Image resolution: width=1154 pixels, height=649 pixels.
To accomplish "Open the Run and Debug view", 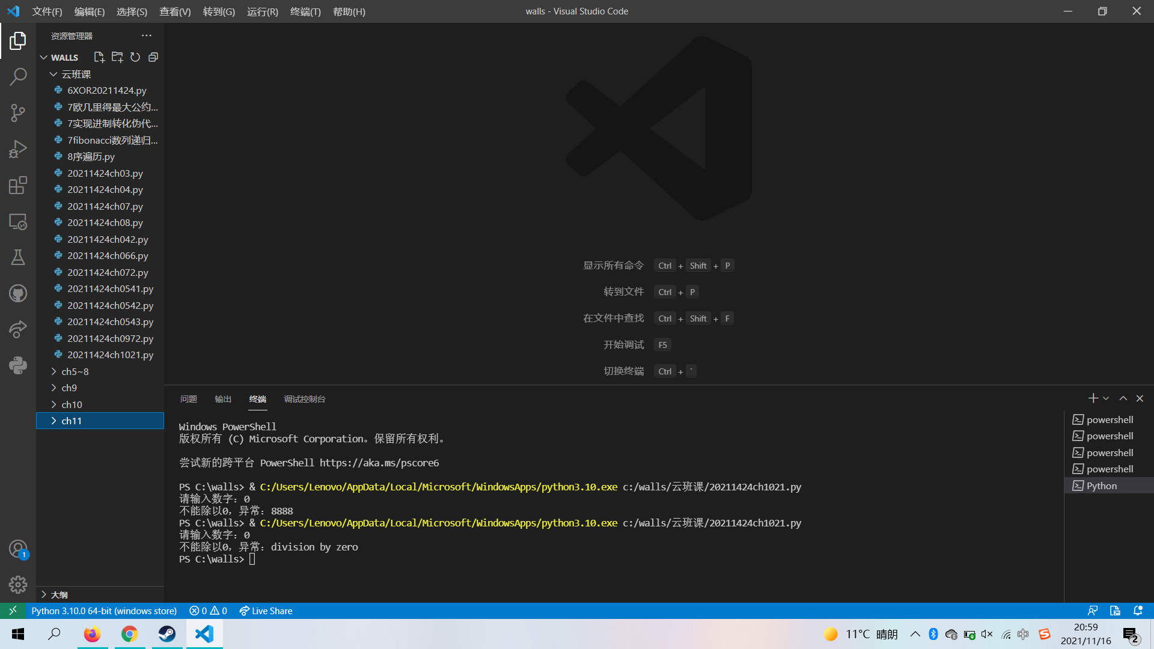I will 18,149.
